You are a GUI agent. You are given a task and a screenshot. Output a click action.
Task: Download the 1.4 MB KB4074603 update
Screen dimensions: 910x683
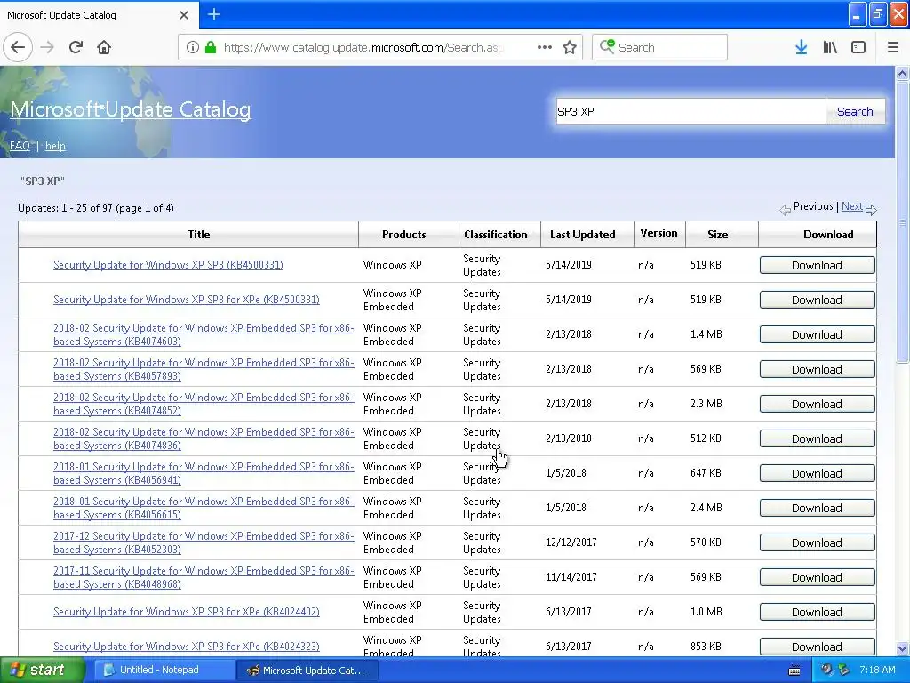click(x=818, y=334)
